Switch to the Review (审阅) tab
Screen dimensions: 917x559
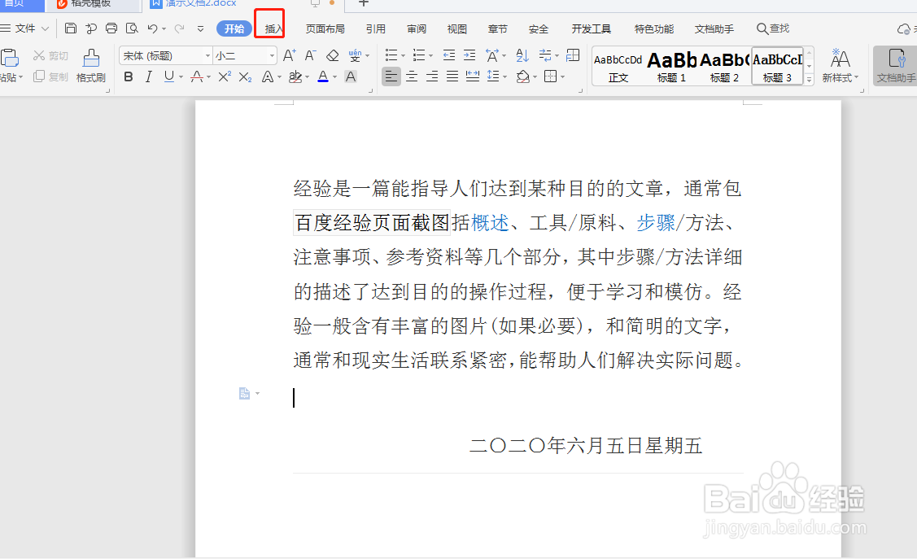coord(417,28)
